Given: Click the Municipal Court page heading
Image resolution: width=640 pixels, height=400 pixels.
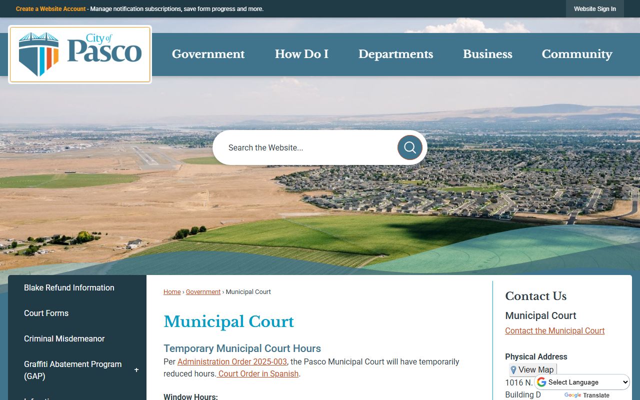Looking at the screenshot, I should (229, 321).
